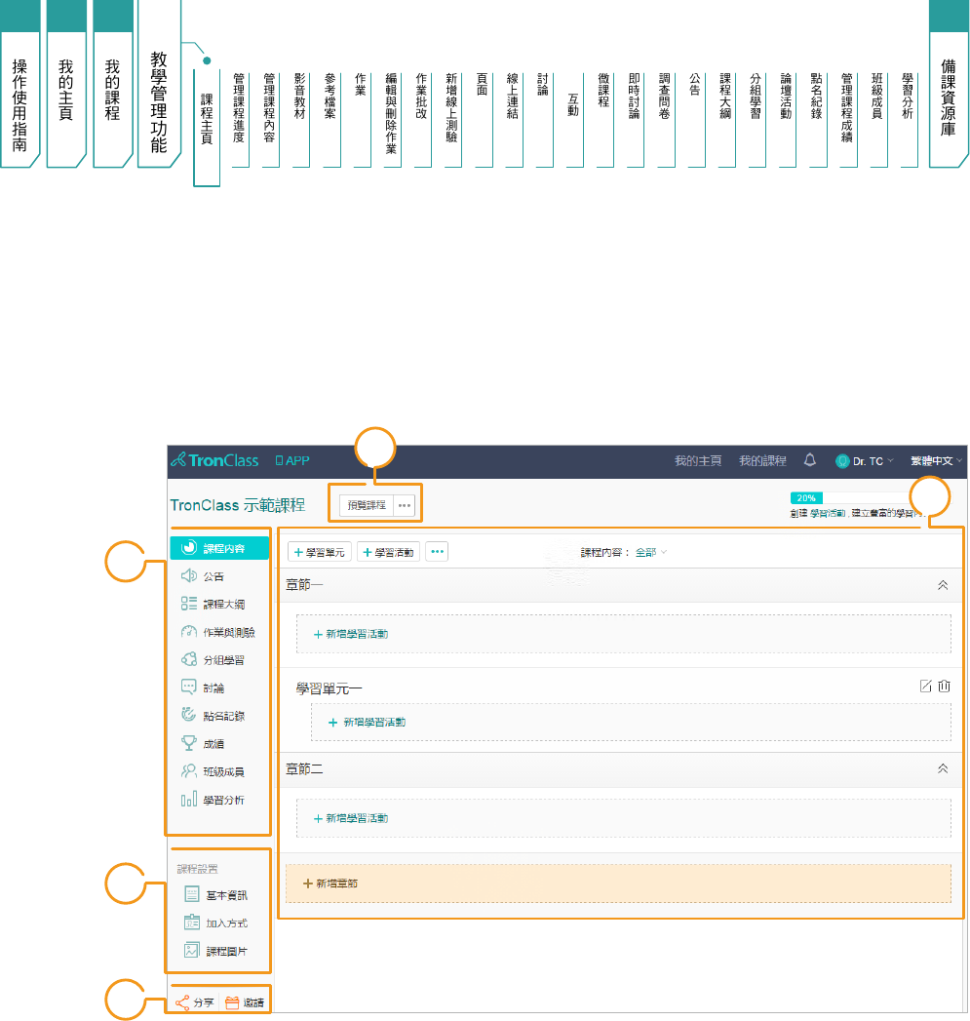Image resolution: width=970 pixels, height=1021 pixels.
Task: Edit 學習單元一 with the pencil icon
Action: [x=925, y=687]
